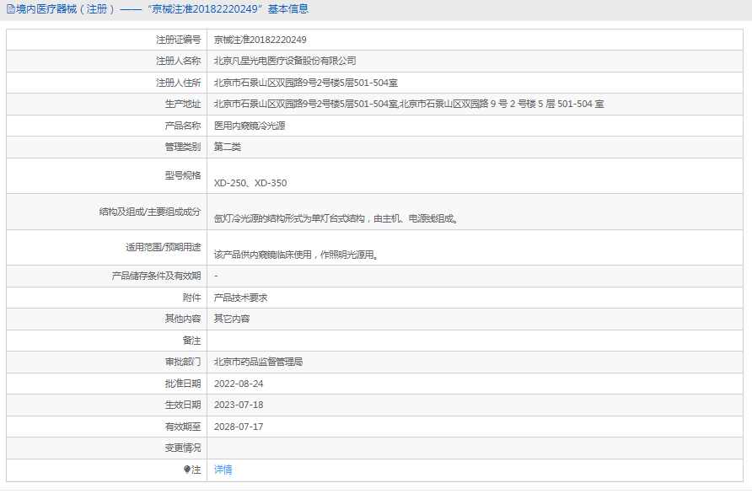Viewport: 752px width, 494px height.
Task: Select the 其它内容 value
Action: click(x=232, y=319)
